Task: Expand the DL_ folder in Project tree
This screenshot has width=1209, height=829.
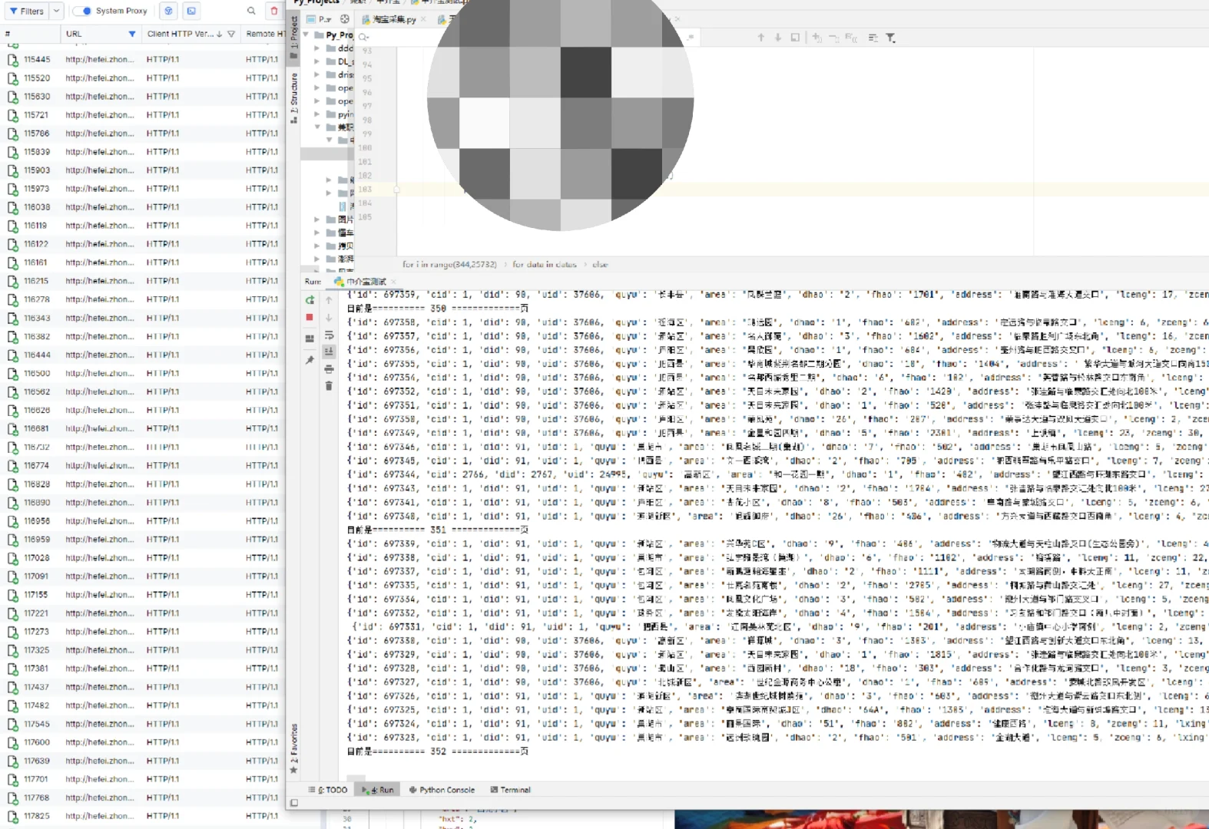Action: tap(316, 61)
